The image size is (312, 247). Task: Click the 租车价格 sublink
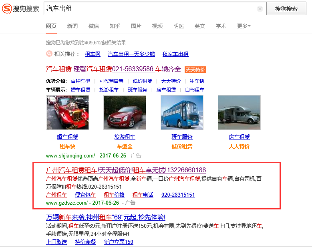click(114, 195)
